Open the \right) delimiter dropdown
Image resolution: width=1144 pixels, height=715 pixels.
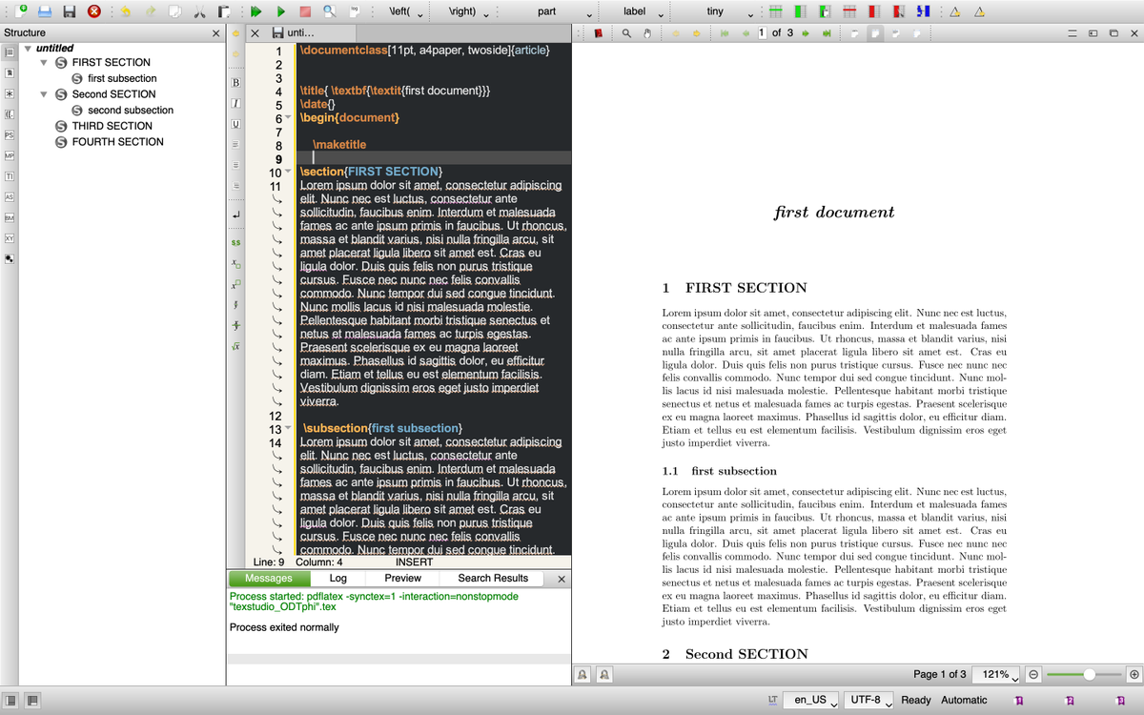(x=468, y=11)
